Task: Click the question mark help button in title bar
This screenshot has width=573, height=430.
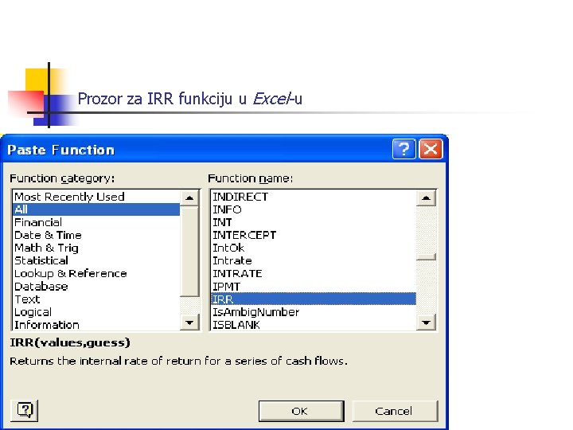Action: coord(403,149)
